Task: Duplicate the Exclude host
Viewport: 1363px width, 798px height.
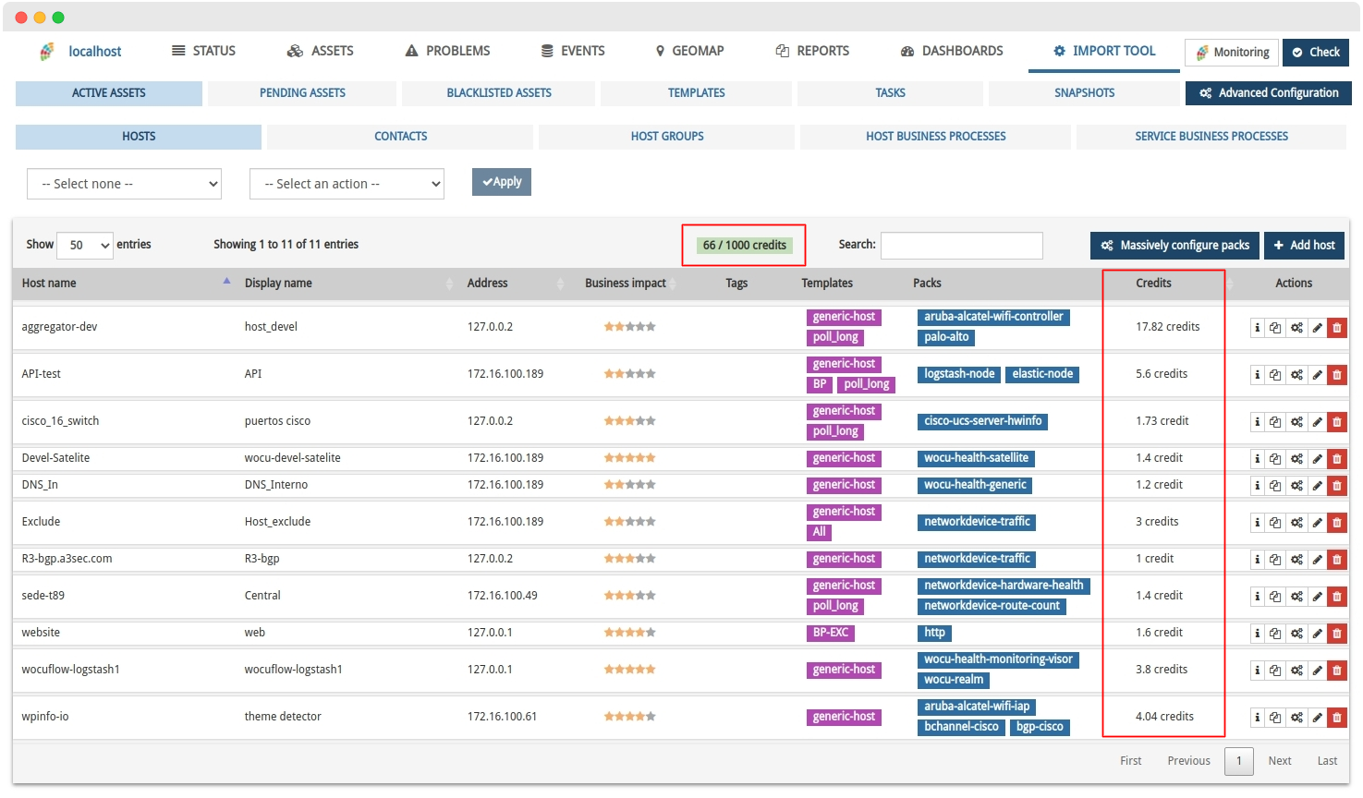Action: click(x=1275, y=523)
